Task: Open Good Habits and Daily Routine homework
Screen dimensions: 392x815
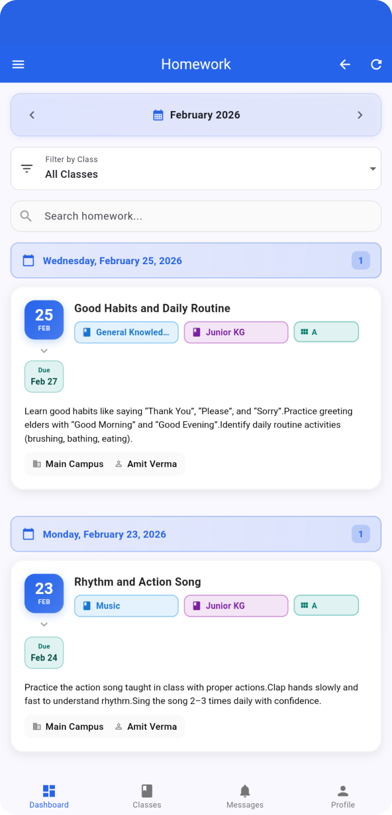Action: pos(152,308)
